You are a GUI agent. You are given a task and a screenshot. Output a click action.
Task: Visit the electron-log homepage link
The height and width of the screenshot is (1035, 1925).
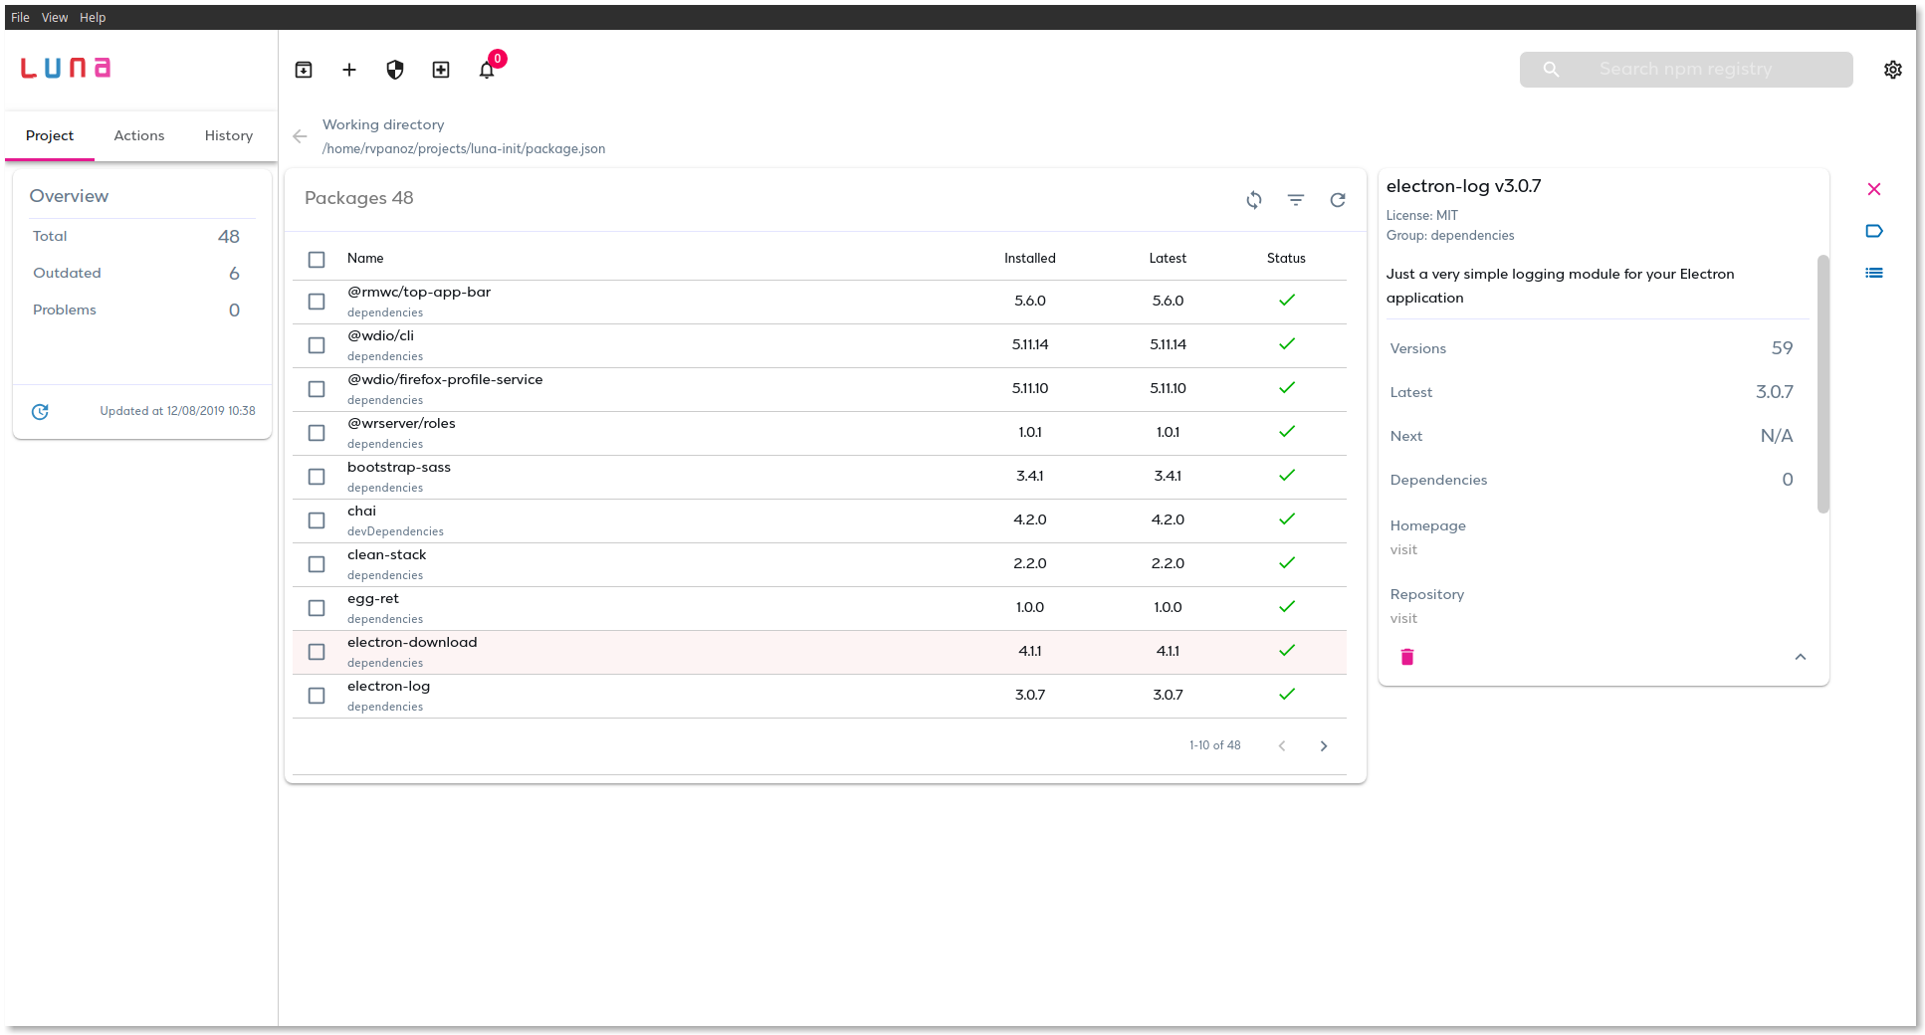point(1403,550)
